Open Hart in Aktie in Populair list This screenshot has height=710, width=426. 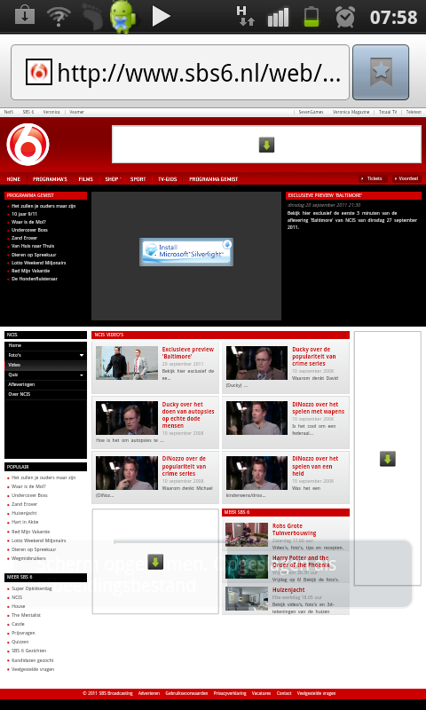pos(25,522)
